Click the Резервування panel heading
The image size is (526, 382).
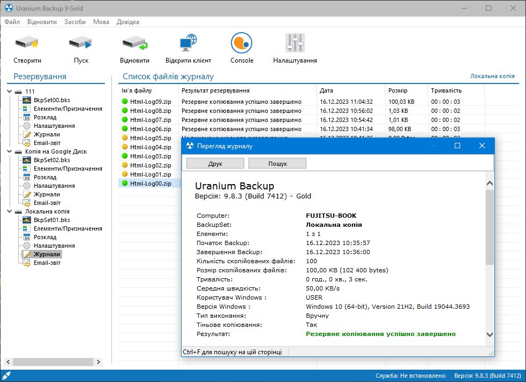pos(40,77)
